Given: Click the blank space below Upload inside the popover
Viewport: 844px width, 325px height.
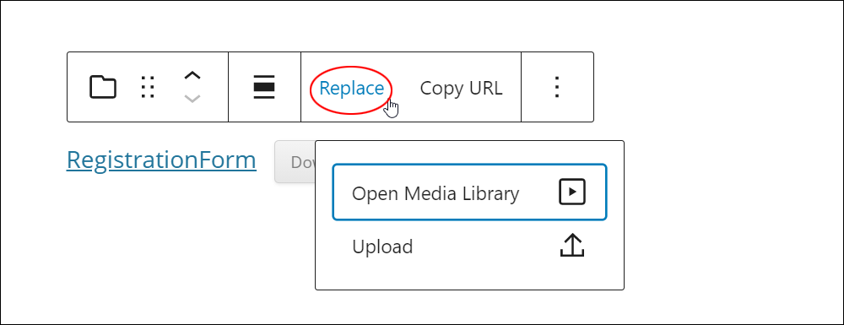Looking at the screenshot, I should [x=469, y=280].
